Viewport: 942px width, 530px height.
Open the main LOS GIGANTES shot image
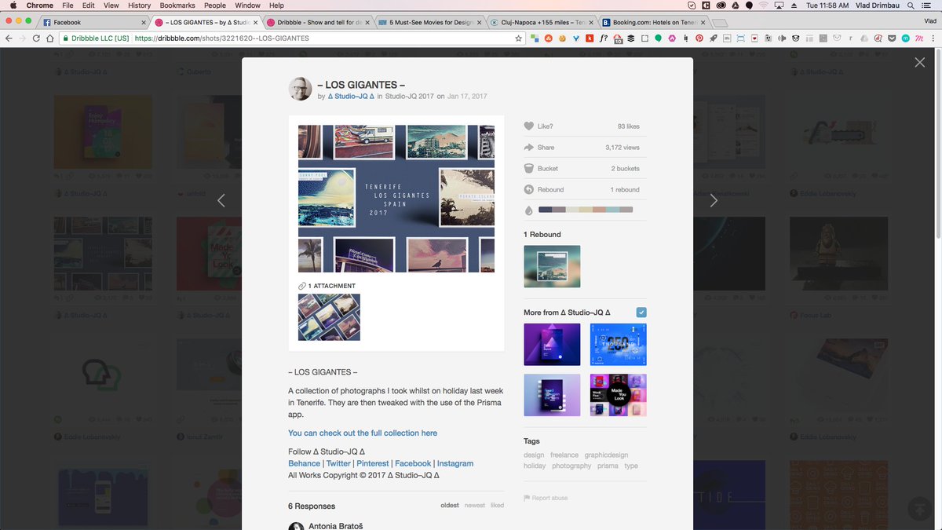coord(396,199)
